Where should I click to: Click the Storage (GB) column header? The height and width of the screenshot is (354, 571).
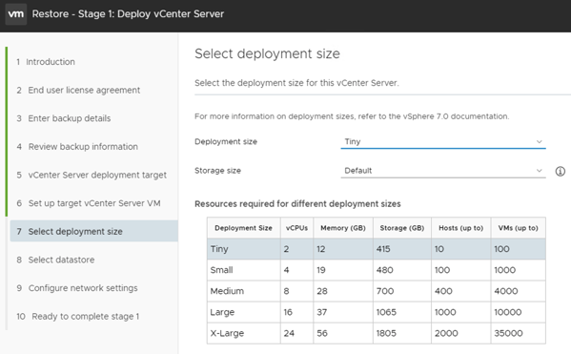point(402,228)
